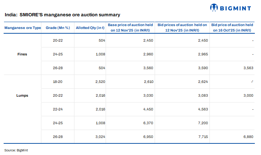
Task: Select the Allotted Qty (in t) header
Action: 90,28
